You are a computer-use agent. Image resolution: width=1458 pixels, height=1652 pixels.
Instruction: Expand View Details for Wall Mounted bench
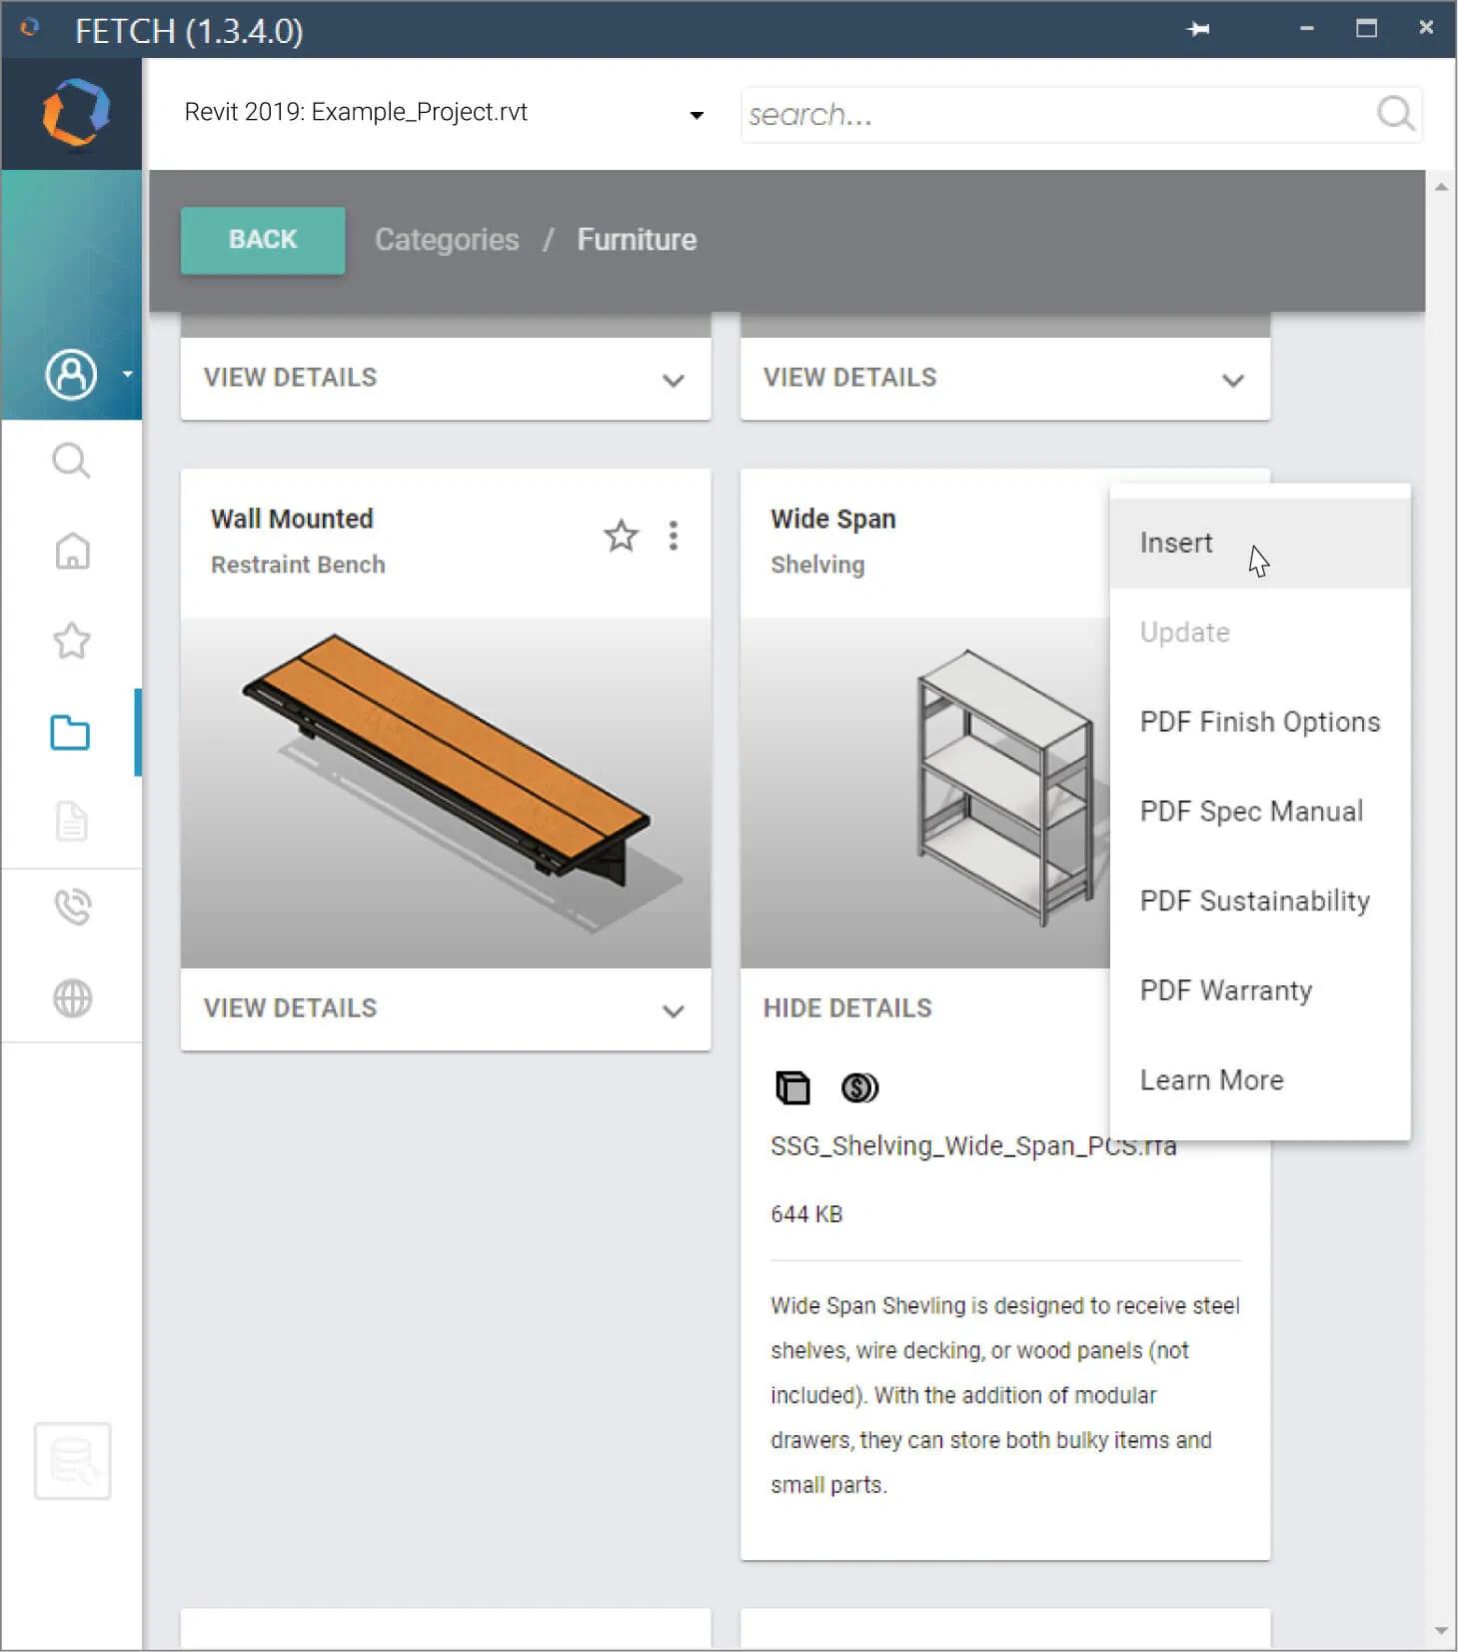click(446, 1008)
